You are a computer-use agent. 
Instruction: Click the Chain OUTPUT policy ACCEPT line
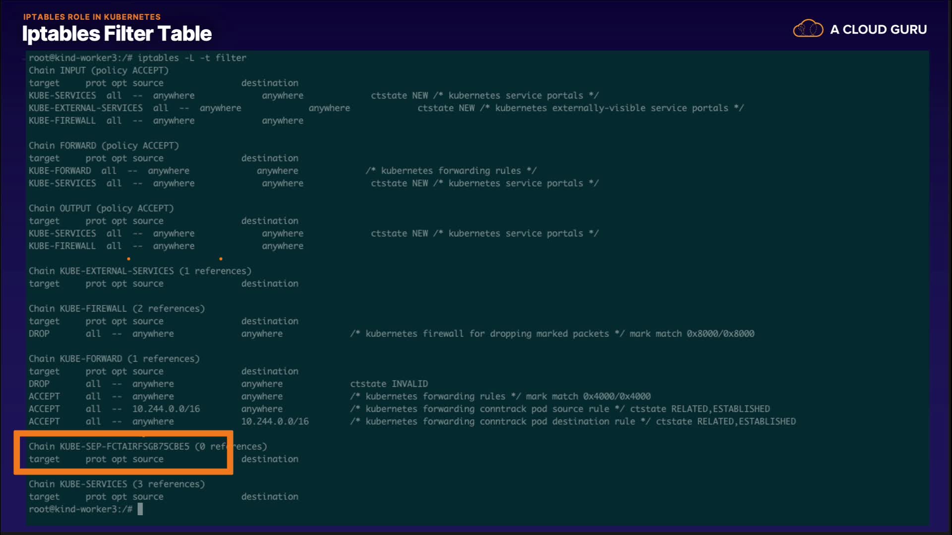[x=101, y=208]
